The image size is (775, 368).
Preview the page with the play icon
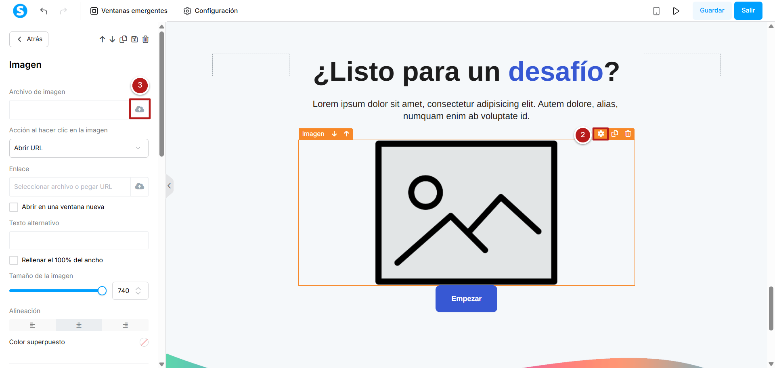coord(676,11)
